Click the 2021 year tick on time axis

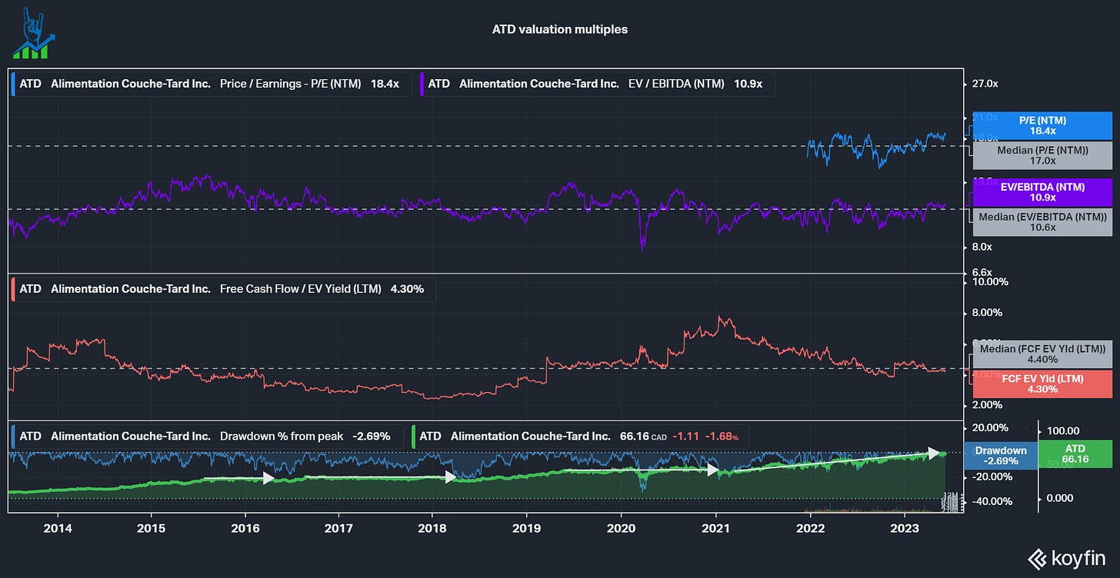click(716, 528)
